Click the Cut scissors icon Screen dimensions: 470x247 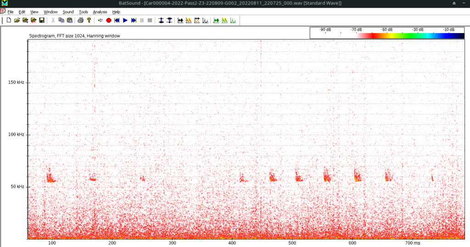click(x=53, y=21)
